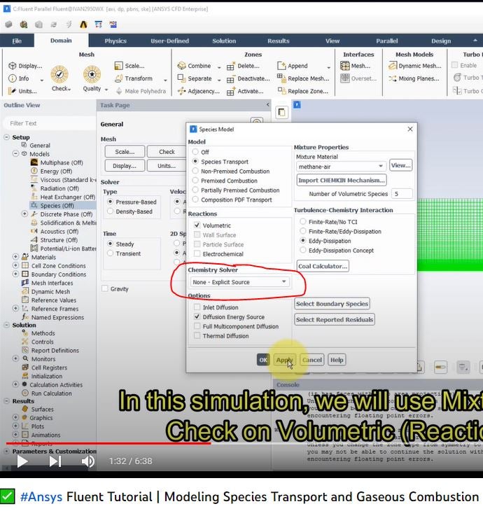Expand the Monitors tree node
The height and width of the screenshot is (511, 483).
[15, 358]
